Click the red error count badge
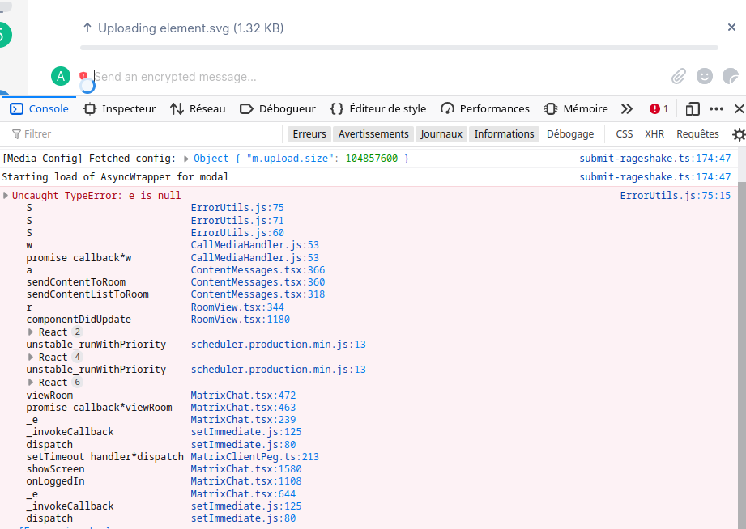 (659, 109)
